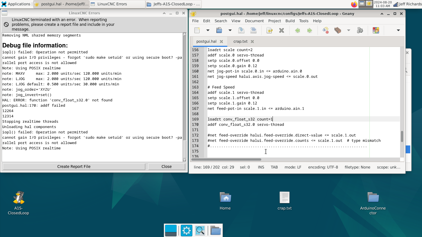The width and height of the screenshot is (422, 237).
Task: Click Show Desktop icon in bottom dock
Action: coord(171,231)
